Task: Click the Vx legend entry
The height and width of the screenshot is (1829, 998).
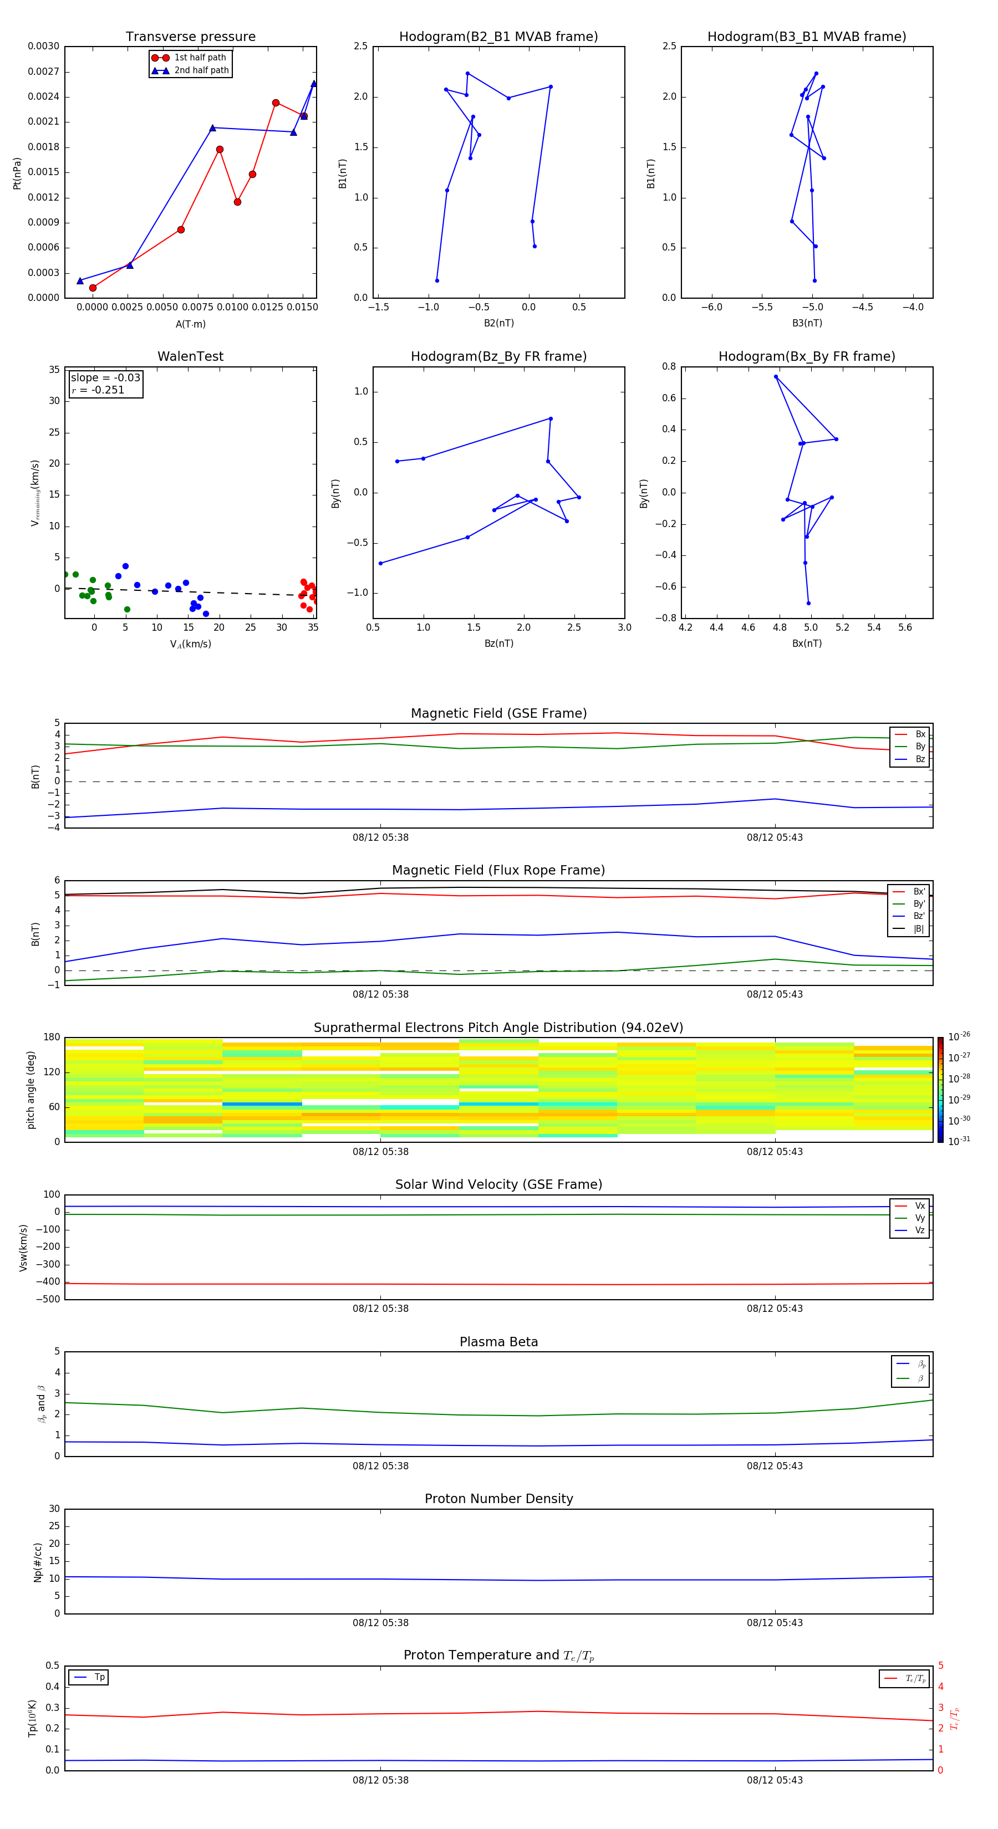Action: click(x=910, y=1205)
